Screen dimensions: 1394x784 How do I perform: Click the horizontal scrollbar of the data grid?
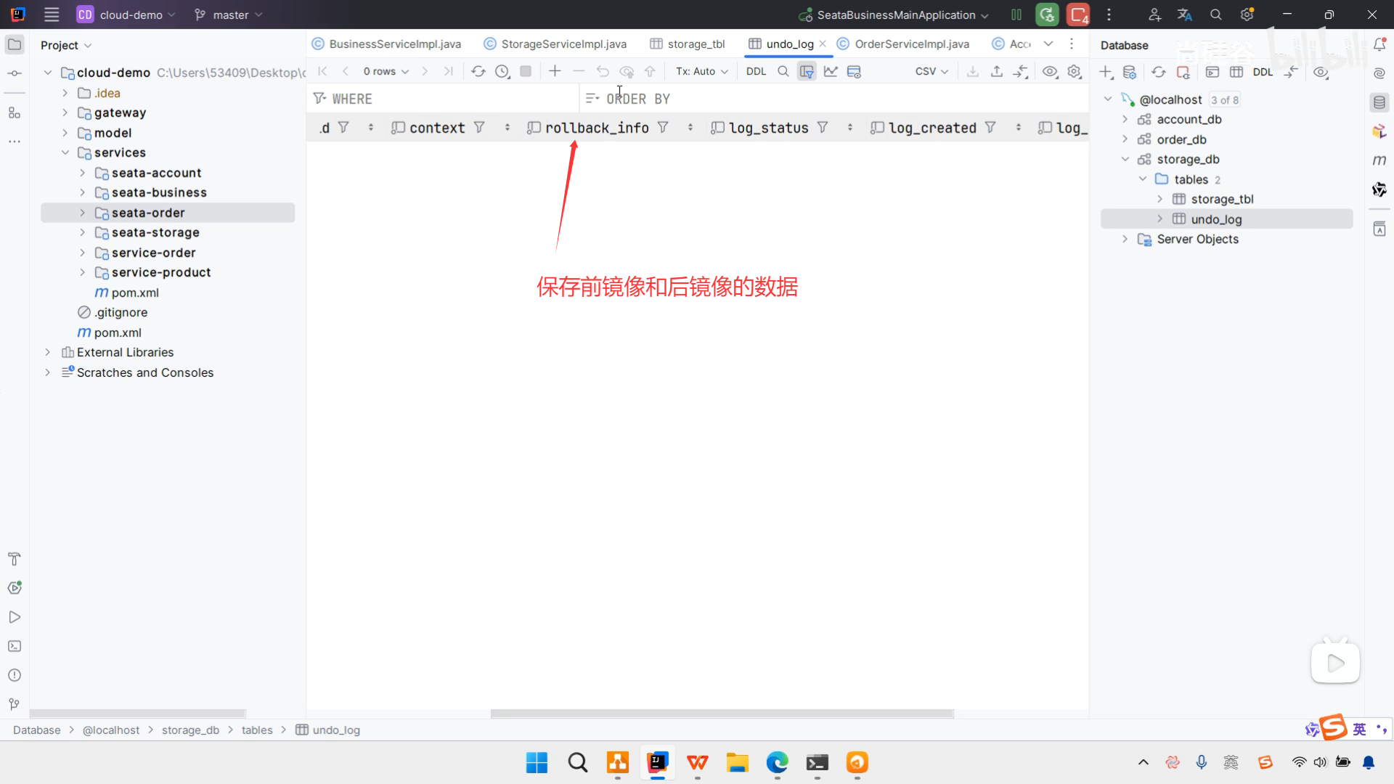722,714
